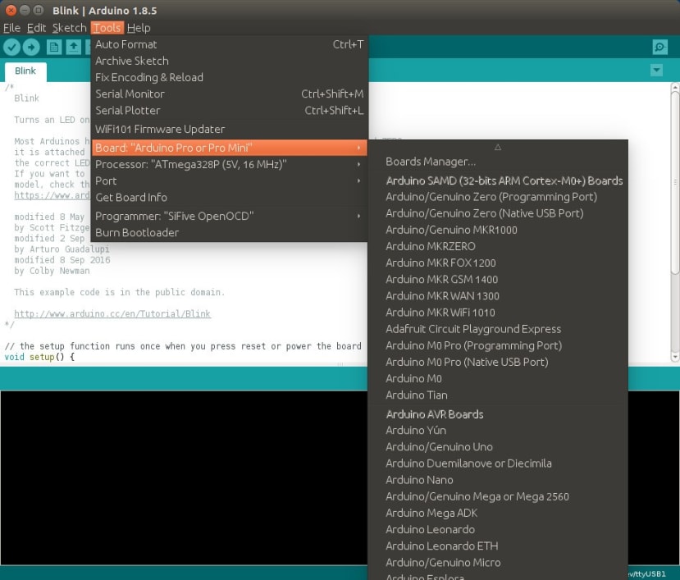The height and width of the screenshot is (580, 680).
Task: Select Arduino Leonardo ETH board
Action: (498, 546)
